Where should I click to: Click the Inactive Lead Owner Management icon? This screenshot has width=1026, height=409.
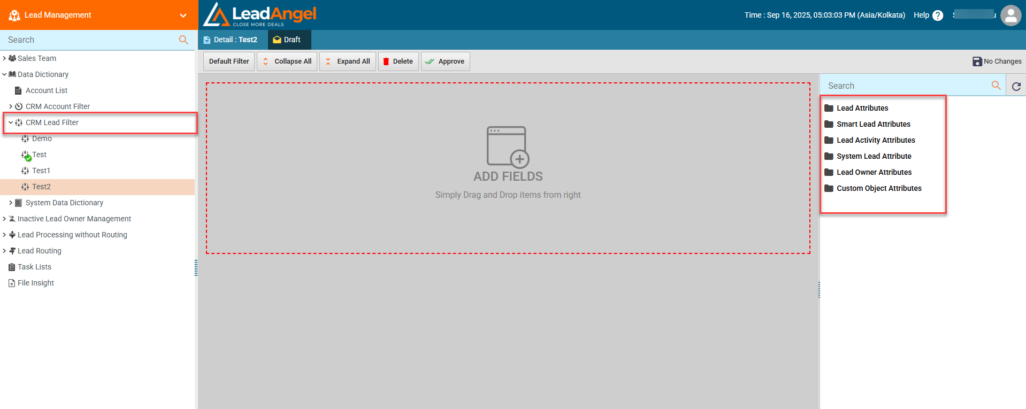click(12, 219)
